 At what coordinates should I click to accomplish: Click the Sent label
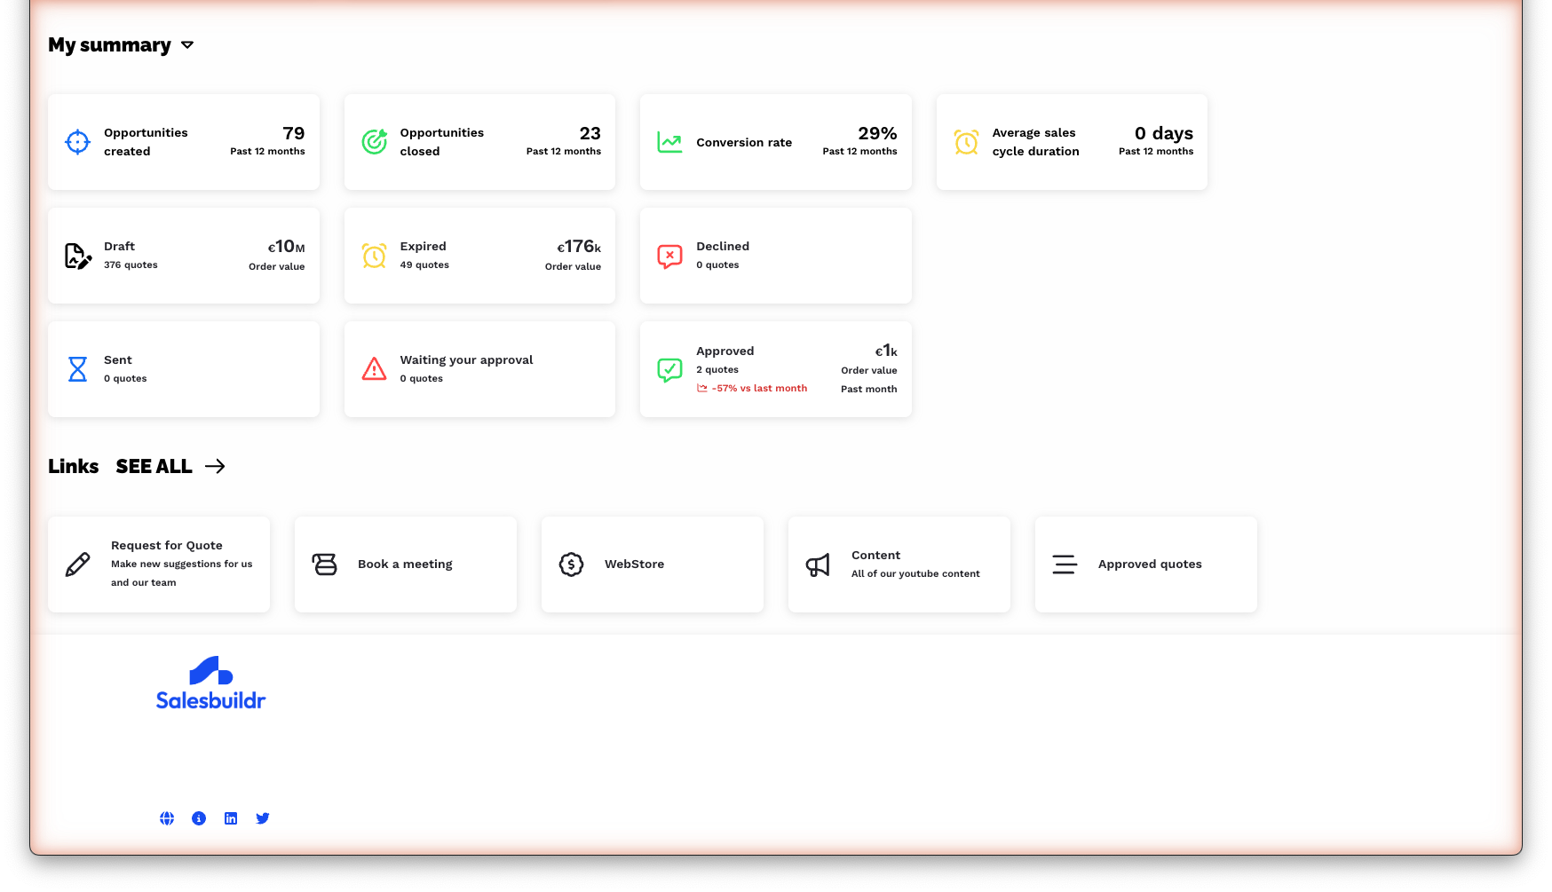tap(118, 360)
